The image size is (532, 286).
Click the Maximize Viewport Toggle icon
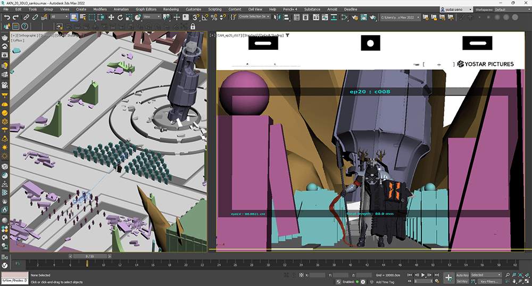[527, 281]
